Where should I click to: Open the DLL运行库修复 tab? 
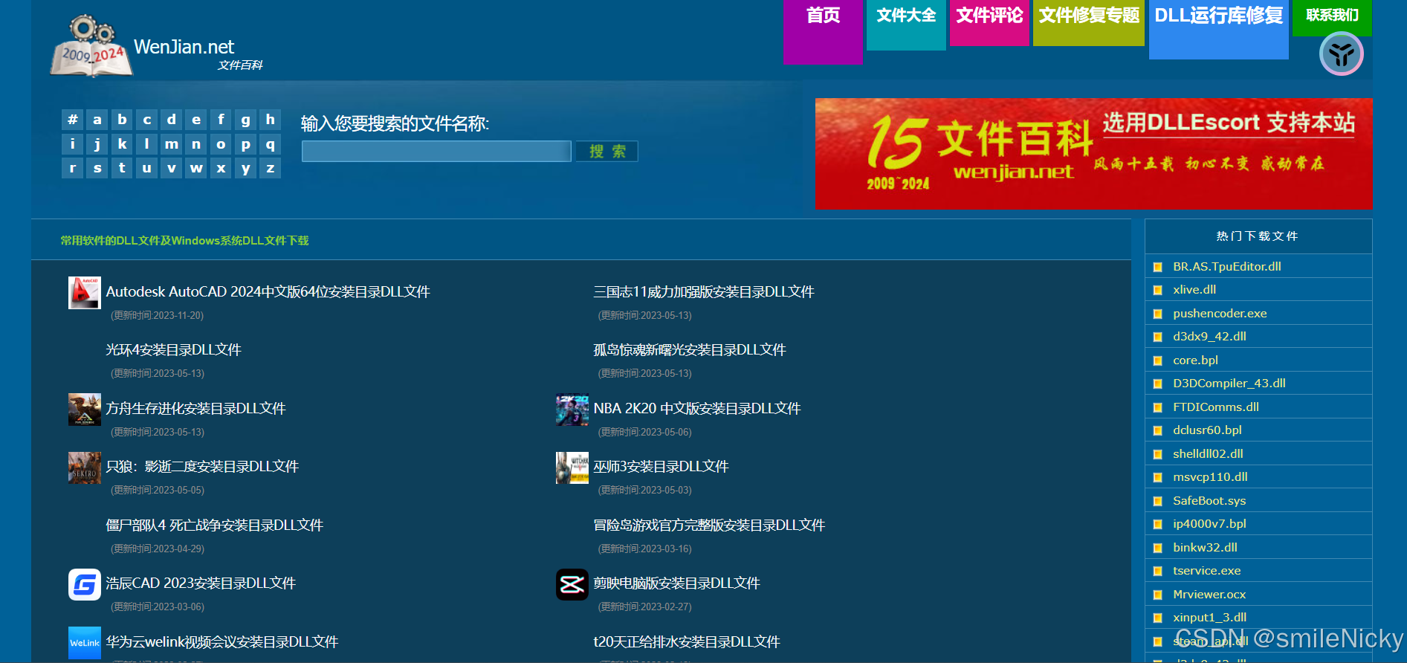(1219, 30)
